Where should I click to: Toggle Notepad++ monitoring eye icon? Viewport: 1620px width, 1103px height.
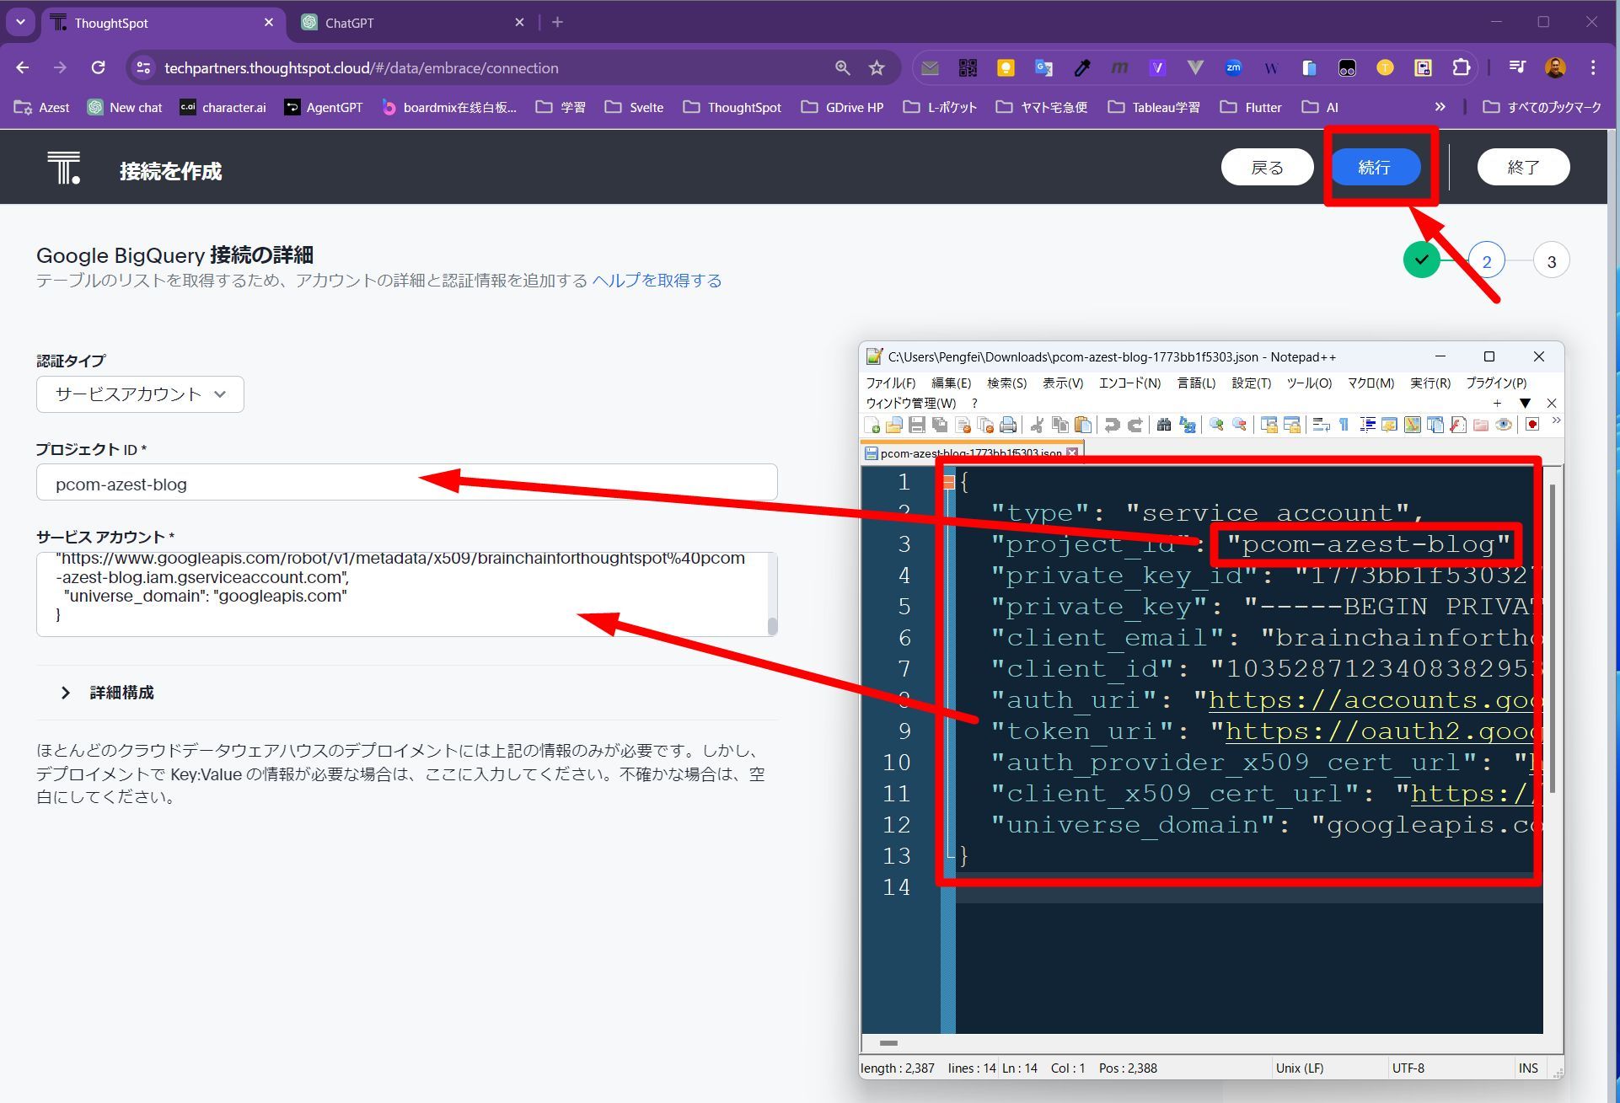tap(1504, 425)
